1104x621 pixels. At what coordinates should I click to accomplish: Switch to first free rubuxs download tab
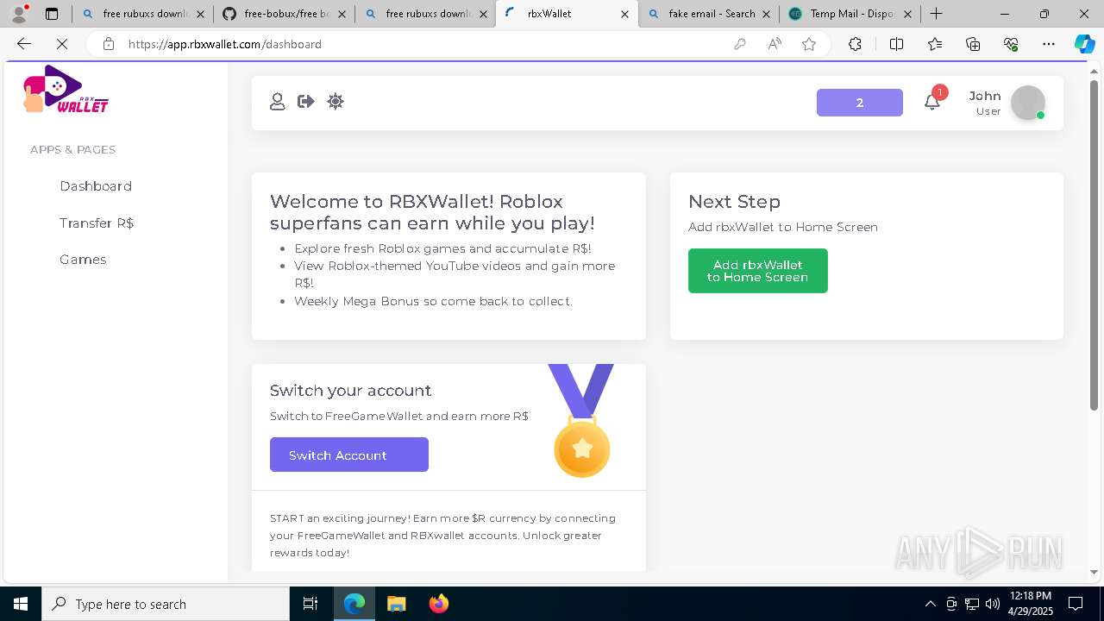(142, 14)
